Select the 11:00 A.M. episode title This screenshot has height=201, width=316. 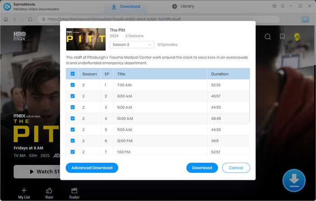coord(125,130)
